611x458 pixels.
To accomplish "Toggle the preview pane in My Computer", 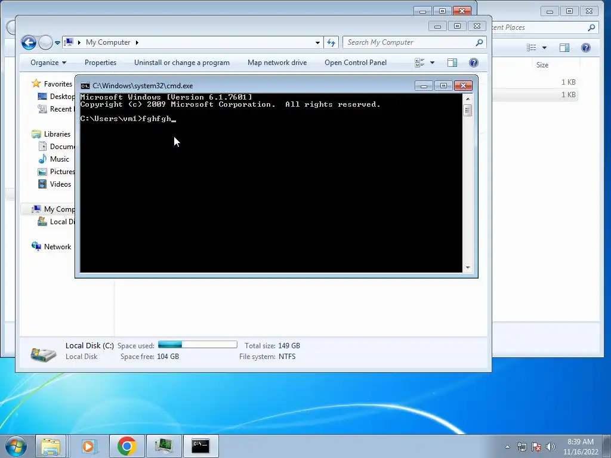I will tap(452, 63).
